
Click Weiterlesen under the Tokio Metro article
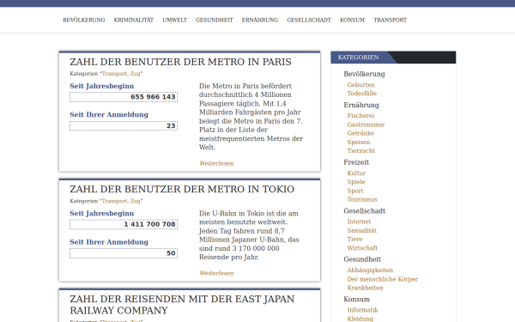pyautogui.click(x=216, y=273)
